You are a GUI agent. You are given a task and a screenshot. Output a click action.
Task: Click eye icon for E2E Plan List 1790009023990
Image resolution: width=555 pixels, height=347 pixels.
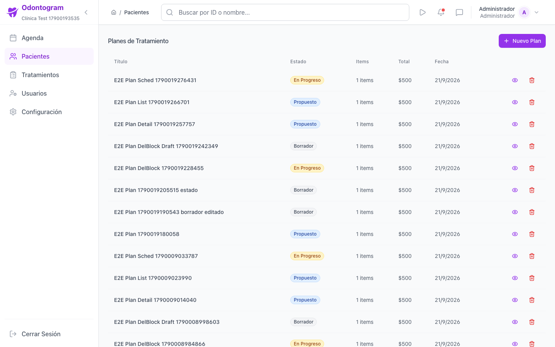[x=515, y=278]
